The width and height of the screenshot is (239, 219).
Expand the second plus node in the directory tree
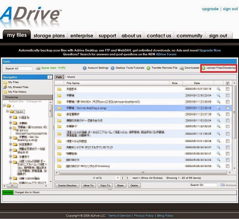tap(11, 123)
